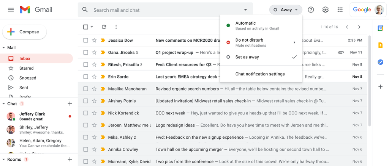Open the Away status dropdown
The width and height of the screenshot is (389, 166).
(x=286, y=9)
